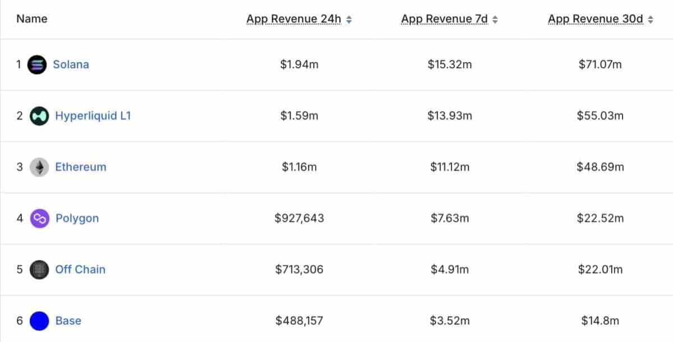
Task: Click the App Revenue 24h column header
Action: pos(293,19)
